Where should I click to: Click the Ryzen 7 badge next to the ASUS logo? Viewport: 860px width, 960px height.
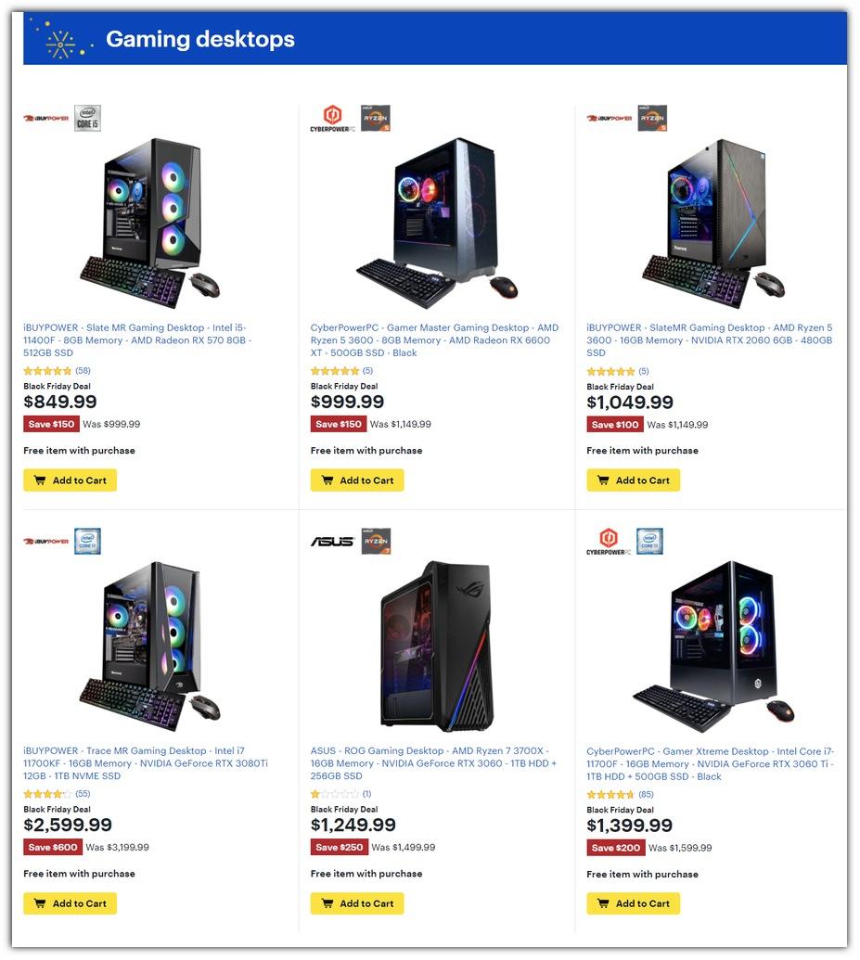click(376, 542)
